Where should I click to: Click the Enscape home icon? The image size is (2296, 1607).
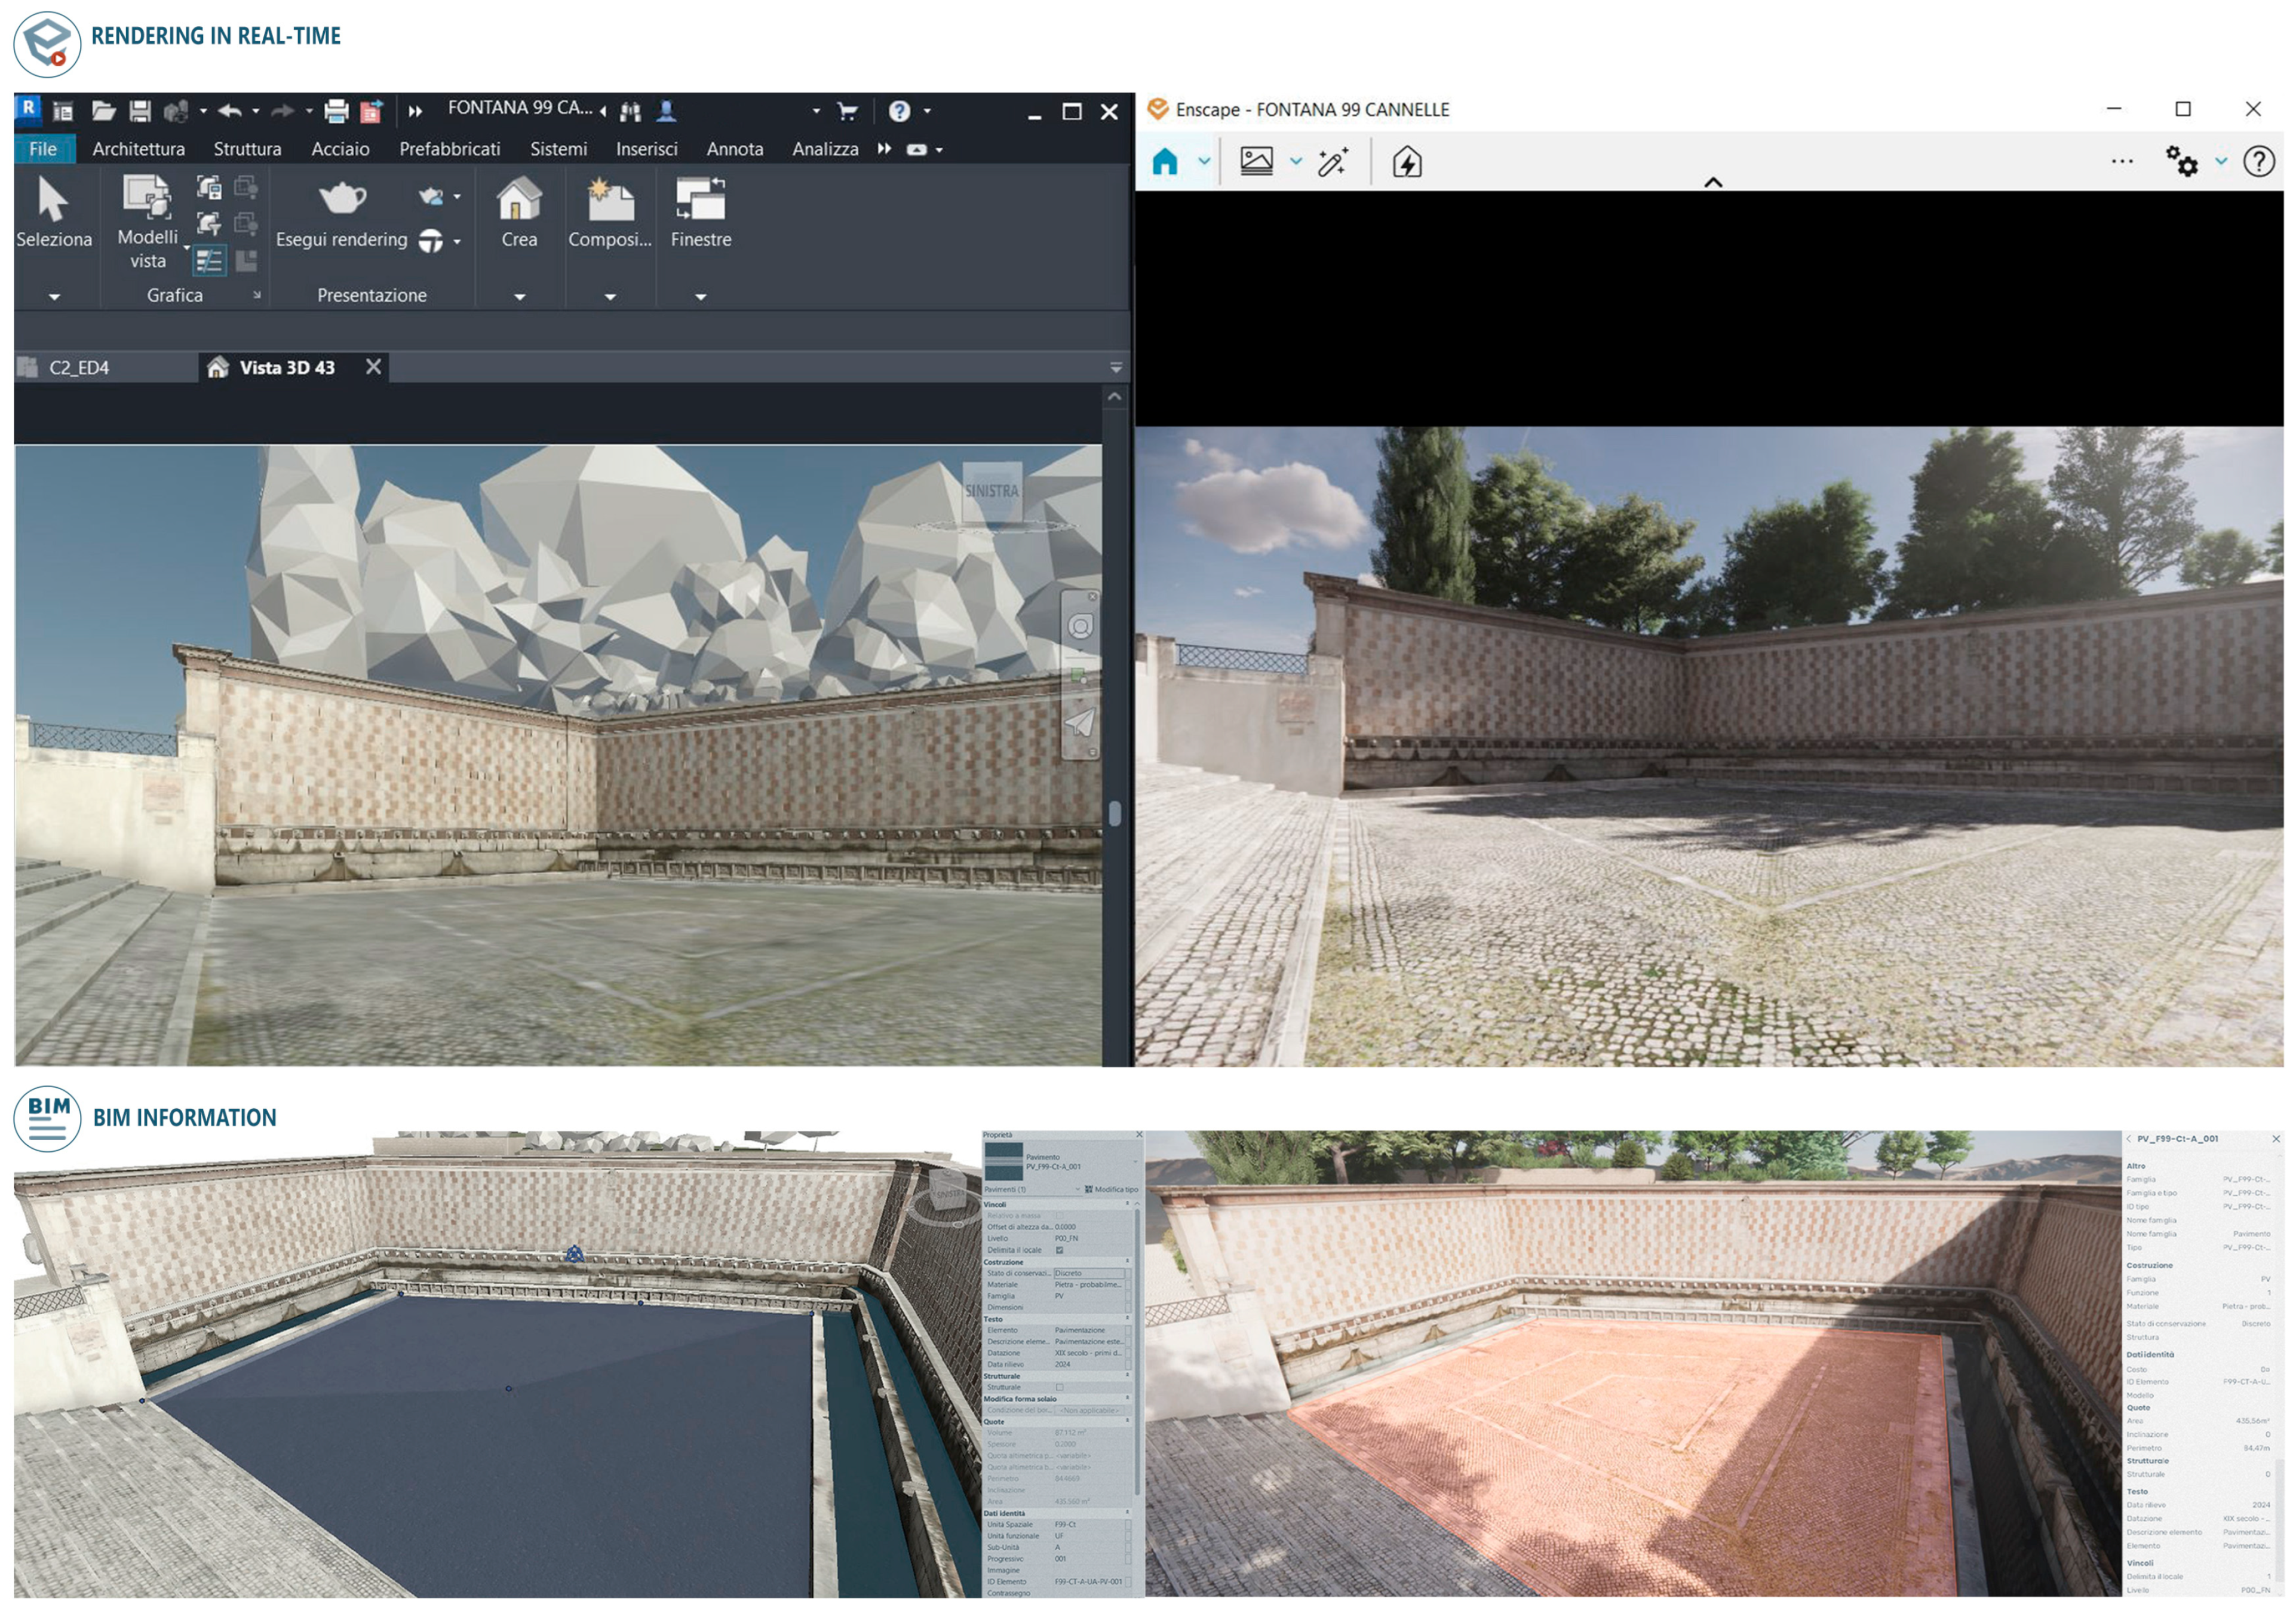pyautogui.click(x=1165, y=162)
